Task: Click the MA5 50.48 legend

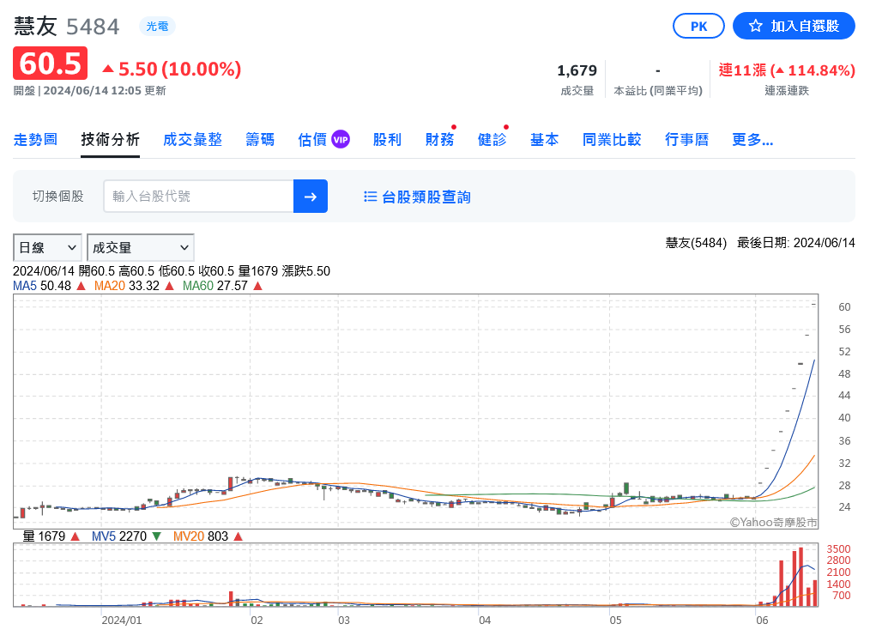Action: 49,286
